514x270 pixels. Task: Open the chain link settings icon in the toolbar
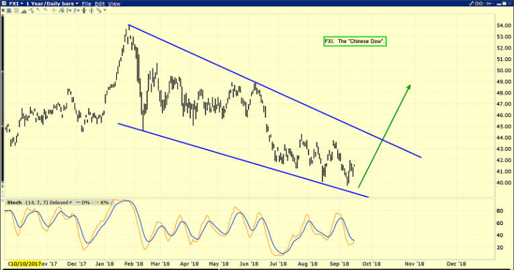[x=99, y=10]
